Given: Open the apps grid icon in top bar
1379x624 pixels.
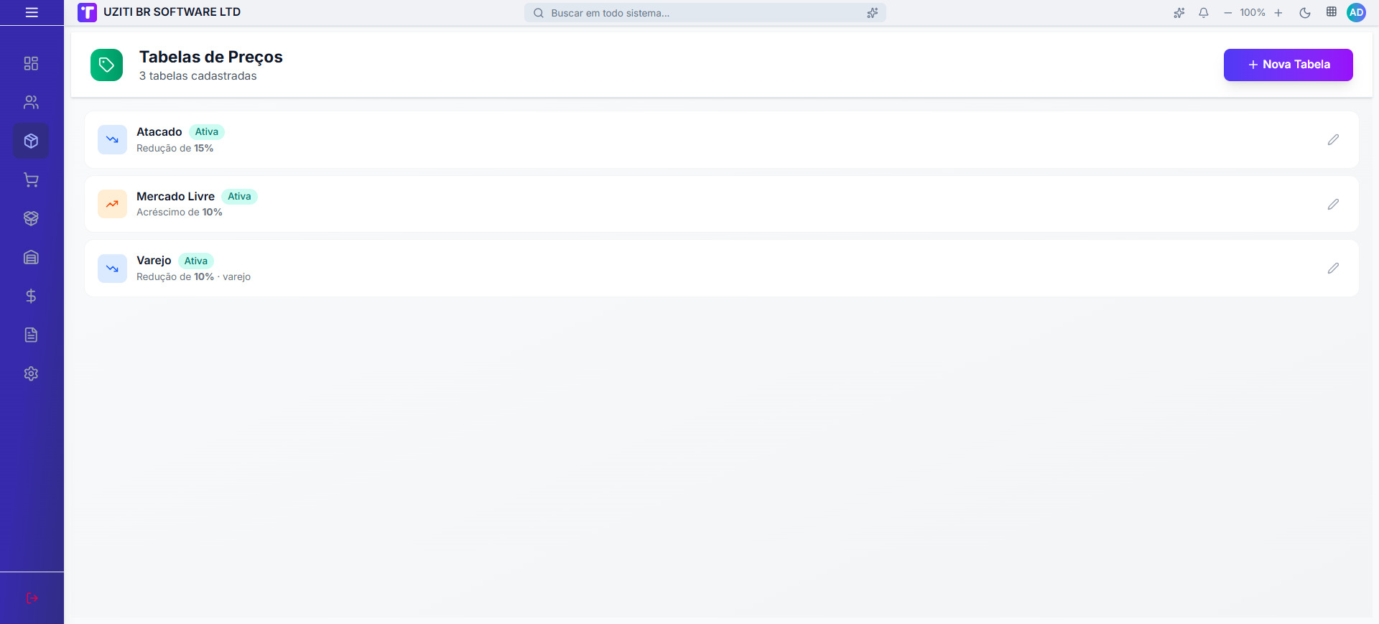Looking at the screenshot, I should (1331, 12).
